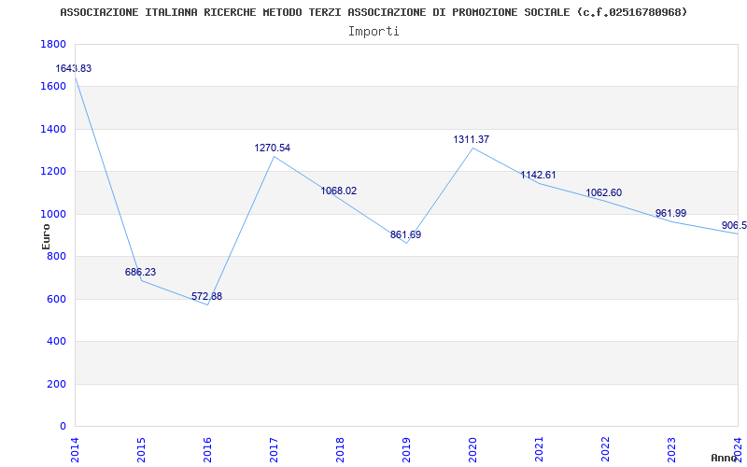Click the 200 y-axis tick label
Image resolution: width=747 pixels, height=467 pixels.
tap(56, 384)
